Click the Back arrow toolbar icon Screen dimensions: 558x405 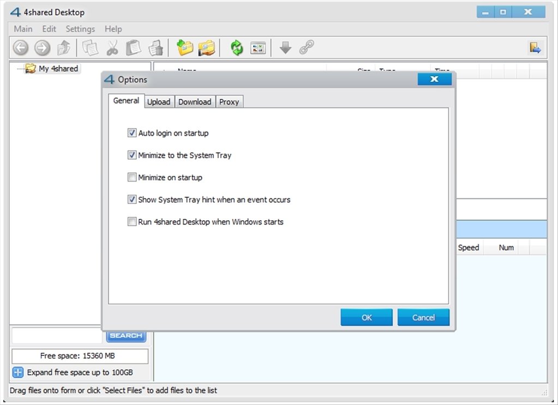(21, 47)
